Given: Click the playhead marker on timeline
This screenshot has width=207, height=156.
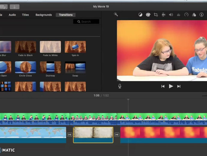Looking at the screenshot, I should (x=128, y=100).
